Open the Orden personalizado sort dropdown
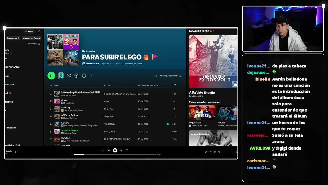This screenshot has width=328, height=185. point(171,76)
